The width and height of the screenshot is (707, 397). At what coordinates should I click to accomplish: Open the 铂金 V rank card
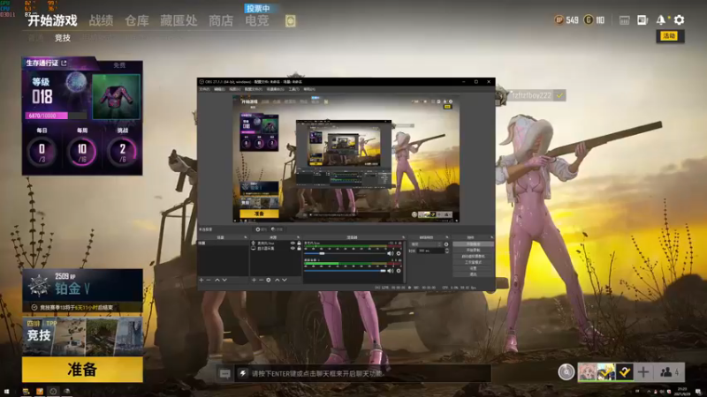click(x=82, y=286)
